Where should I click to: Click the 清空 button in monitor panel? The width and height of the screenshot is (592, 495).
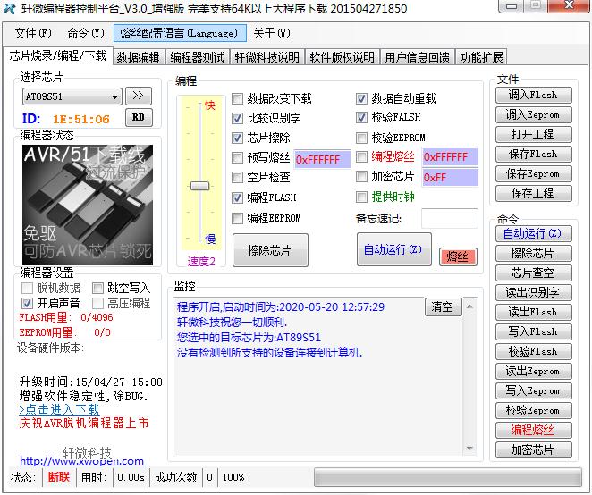point(442,307)
